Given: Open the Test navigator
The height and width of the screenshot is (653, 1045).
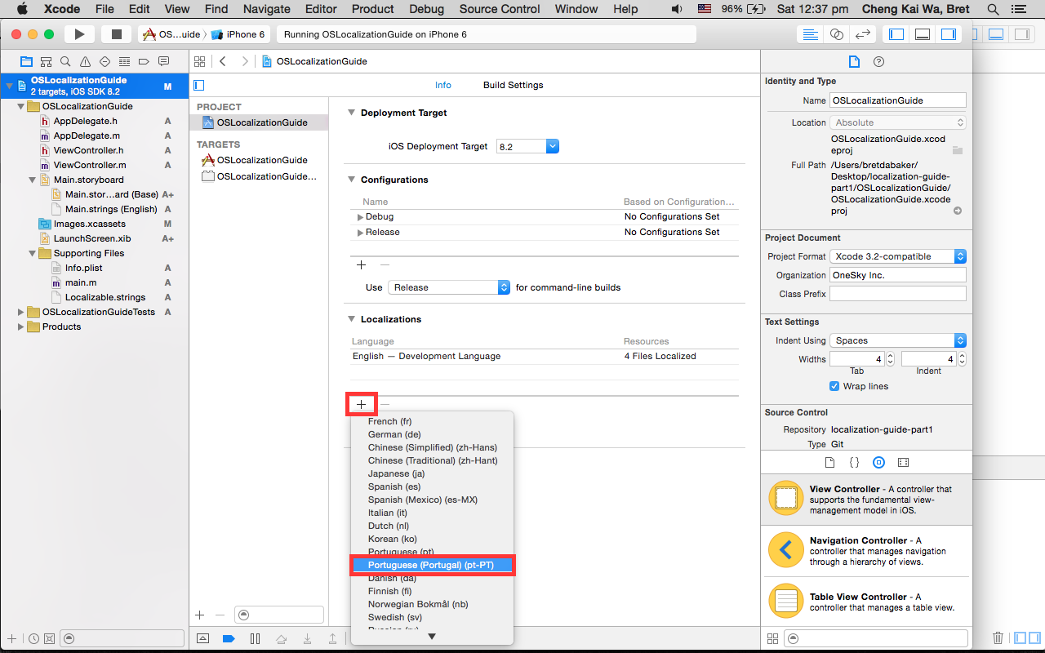Looking at the screenshot, I should coord(104,62).
